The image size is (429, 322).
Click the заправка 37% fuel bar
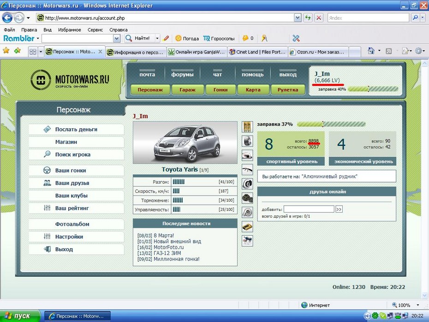pos(331,124)
